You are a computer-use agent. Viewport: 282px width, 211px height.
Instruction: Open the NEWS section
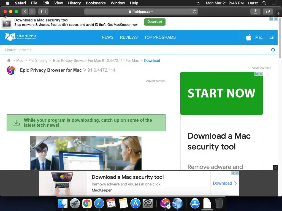pyautogui.click(x=108, y=37)
